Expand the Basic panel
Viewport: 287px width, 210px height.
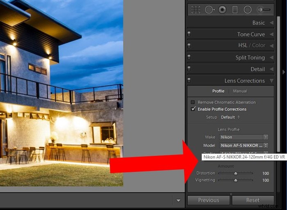point(271,23)
